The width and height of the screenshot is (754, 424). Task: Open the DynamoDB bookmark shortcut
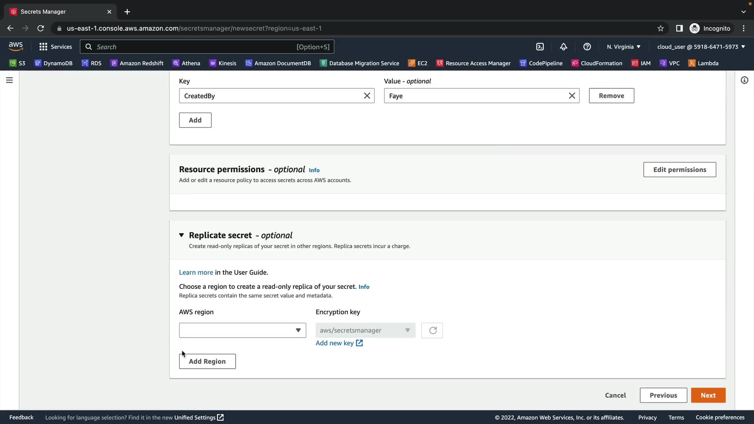[53, 63]
